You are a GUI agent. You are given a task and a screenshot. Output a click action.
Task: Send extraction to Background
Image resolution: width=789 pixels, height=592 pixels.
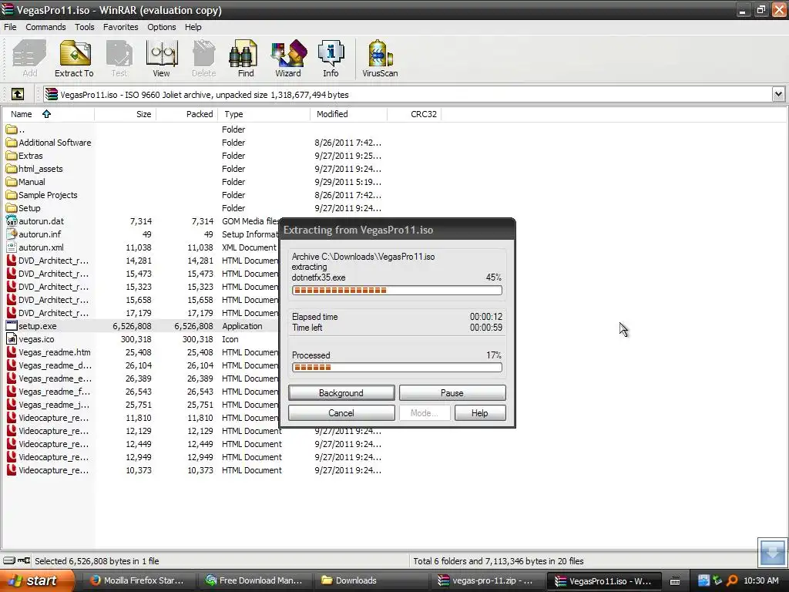click(341, 392)
